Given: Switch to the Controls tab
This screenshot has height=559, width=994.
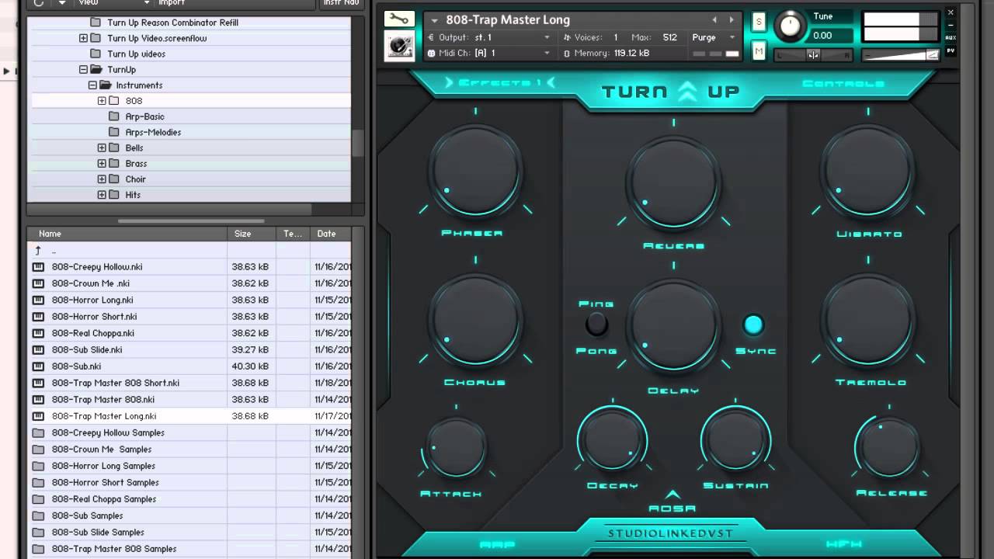Looking at the screenshot, I should (843, 83).
